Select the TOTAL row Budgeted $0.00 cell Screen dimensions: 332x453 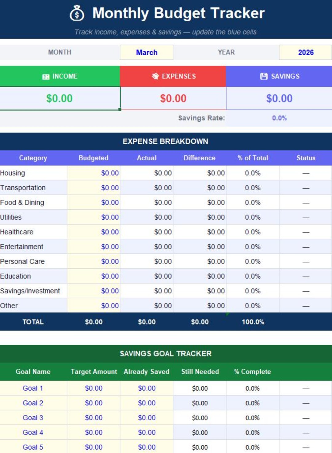(93, 322)
